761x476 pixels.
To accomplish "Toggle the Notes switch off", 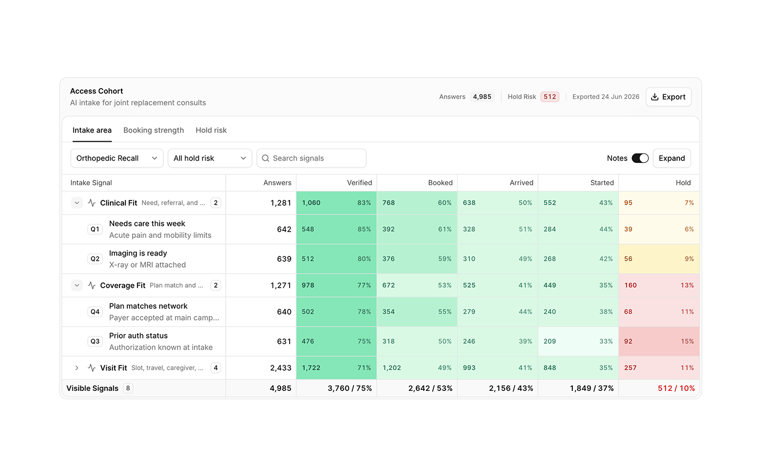I will click(x=640, y=158).
